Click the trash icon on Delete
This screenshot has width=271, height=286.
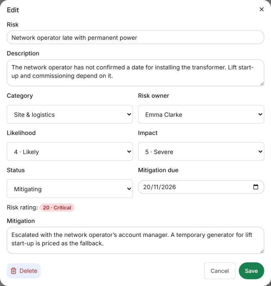(13, 271)
